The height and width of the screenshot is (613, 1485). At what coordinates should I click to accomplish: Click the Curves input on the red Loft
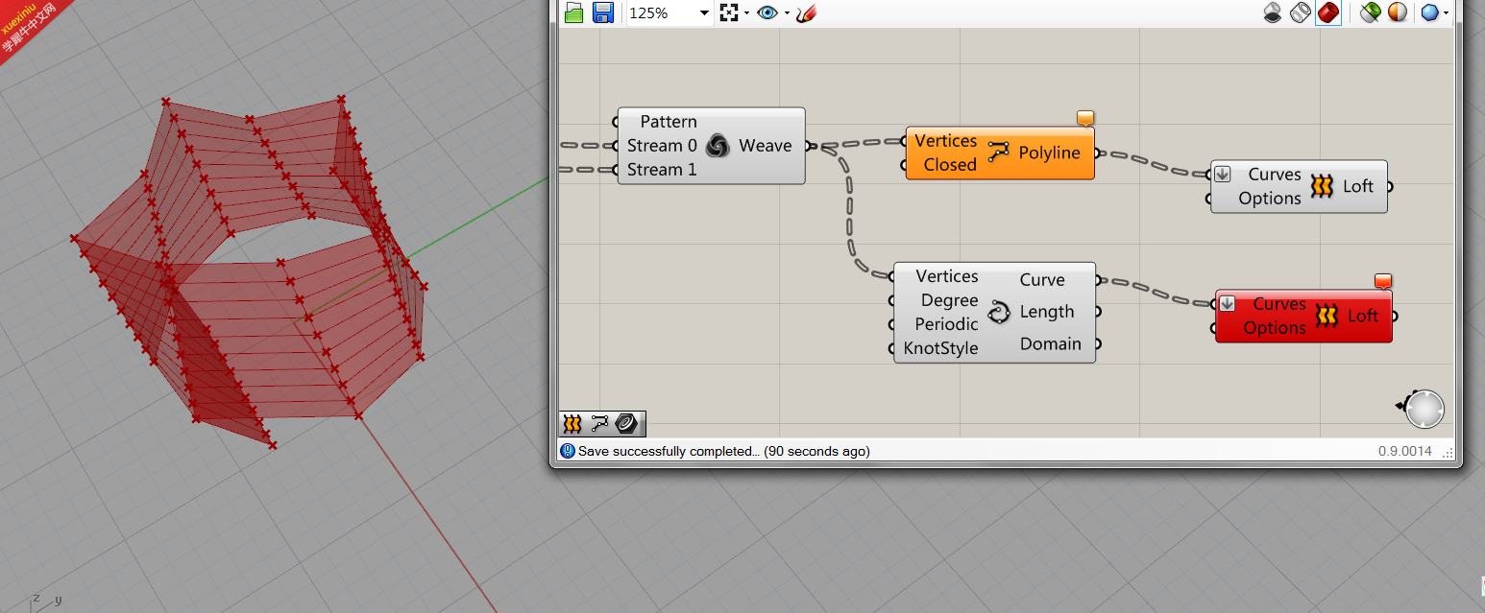coord(1279,304)
